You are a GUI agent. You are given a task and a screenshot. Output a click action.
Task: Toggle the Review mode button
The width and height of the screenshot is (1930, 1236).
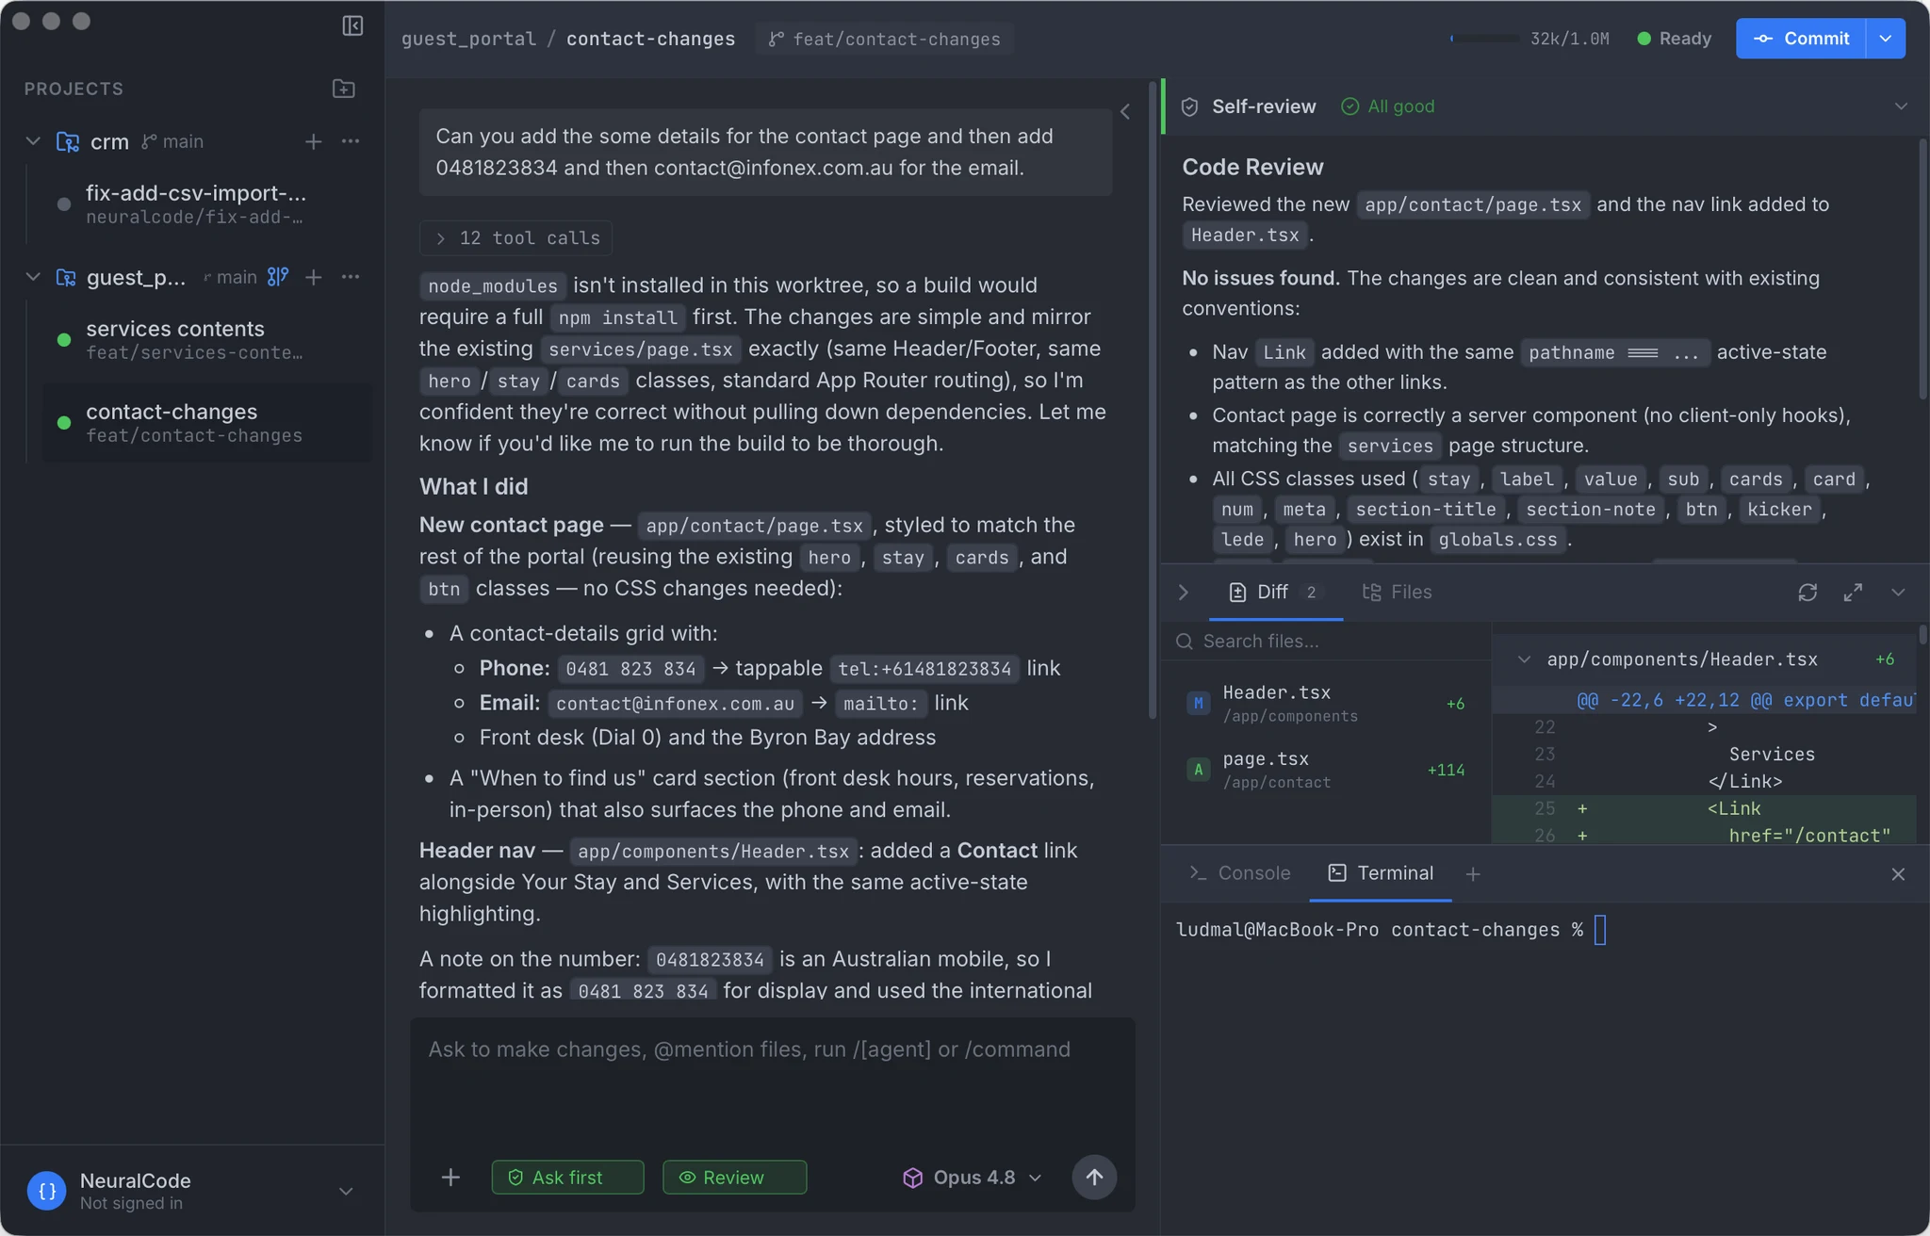734,1178
